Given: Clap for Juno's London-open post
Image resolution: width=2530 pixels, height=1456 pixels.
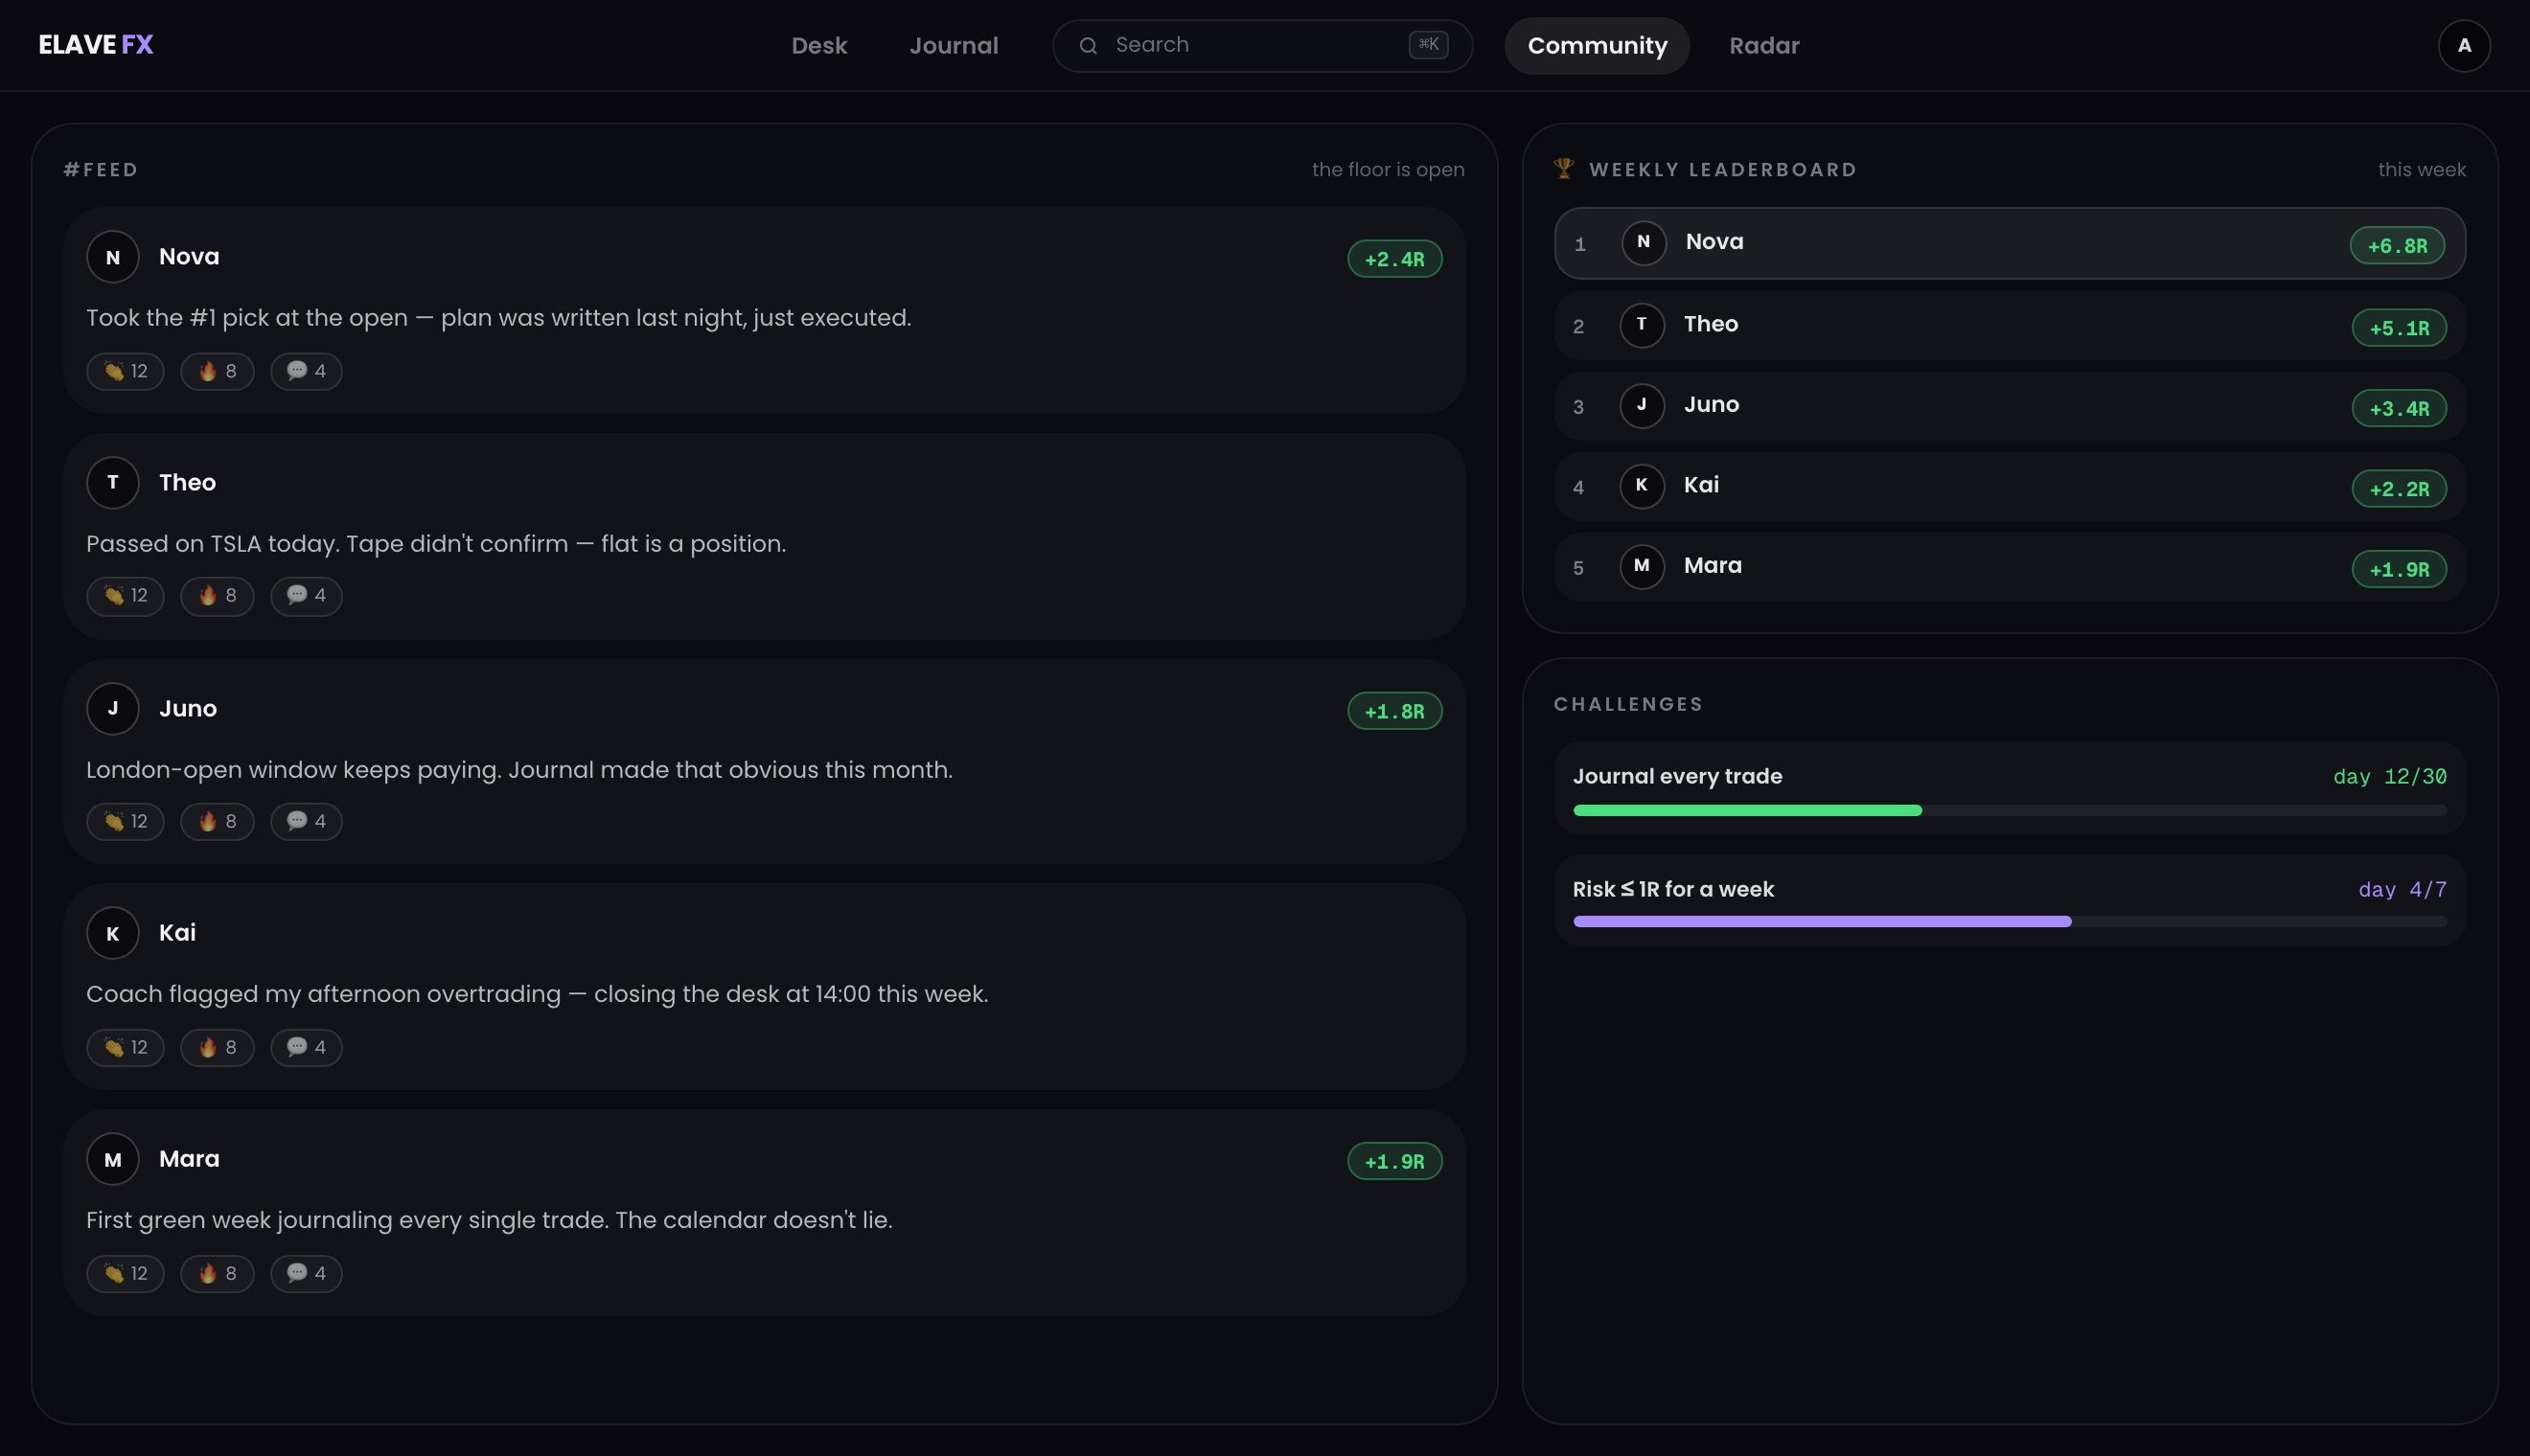Looking at the screenshot, I should 125,822.
